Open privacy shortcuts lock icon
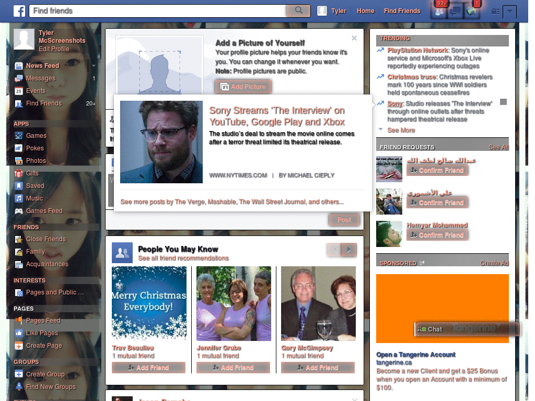Image resolution: width=535 pixels, height=401 pixels. [x=495, y=11]
